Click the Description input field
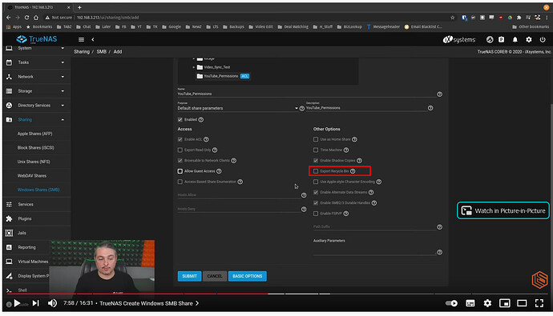Image resolution: width=553 pixels, height=316 pixels. coord(366,108)
